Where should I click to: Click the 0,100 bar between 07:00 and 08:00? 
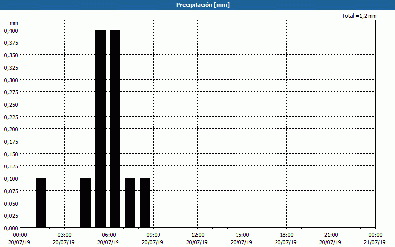click(130, 203)
